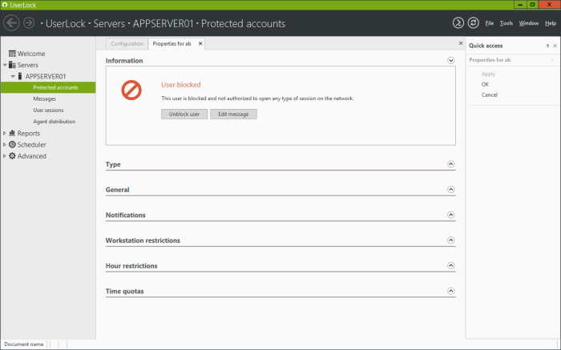This screenshot has height=350, width=561.
Task: Pin the Quick access panel
Action: click(x=547, y=46)
